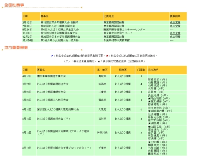209x156 pixels.
Task: Open 点击查看 result link for 2月12日 event
Action: click(x=175, y=22)
